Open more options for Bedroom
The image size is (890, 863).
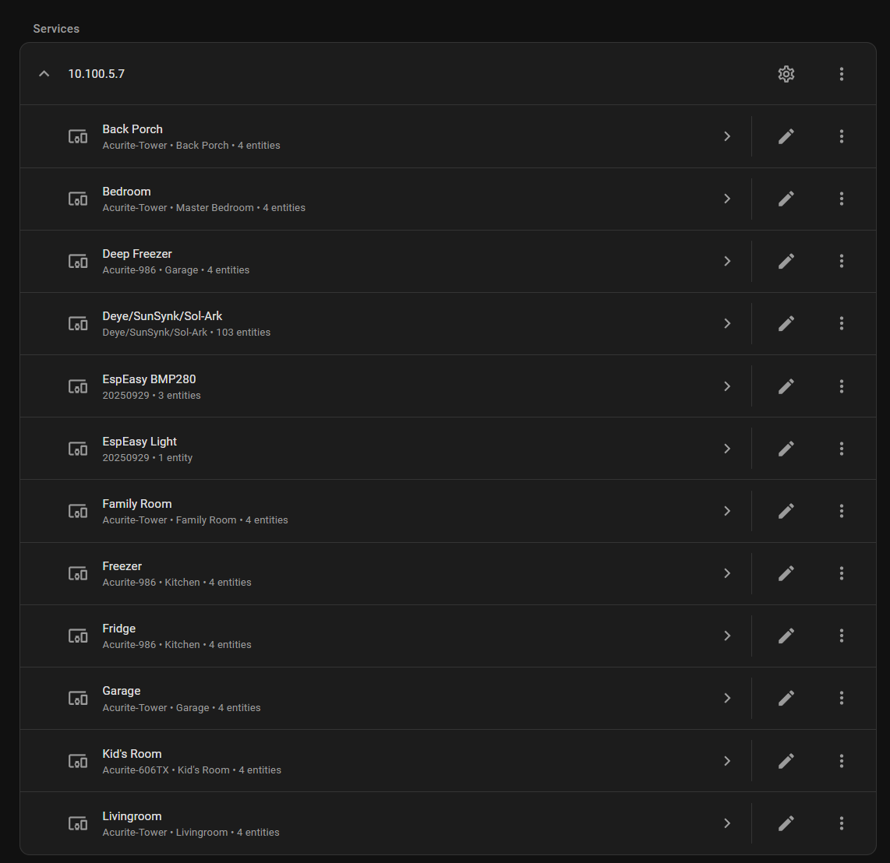pos(842,199)
